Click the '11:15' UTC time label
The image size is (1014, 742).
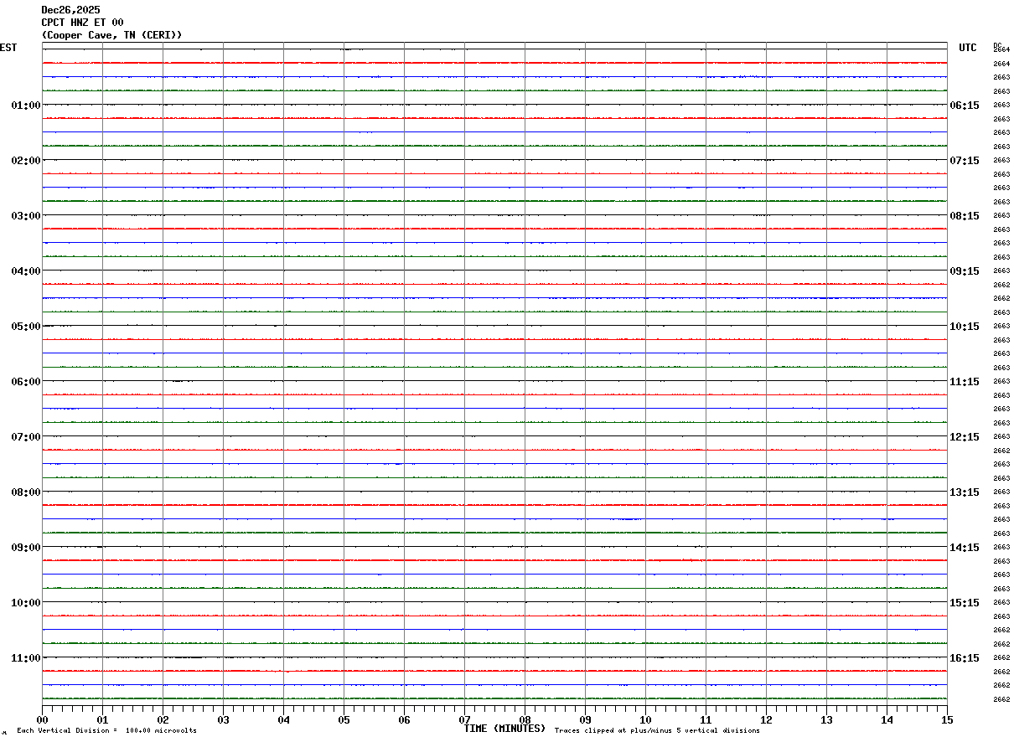[965, 382]
